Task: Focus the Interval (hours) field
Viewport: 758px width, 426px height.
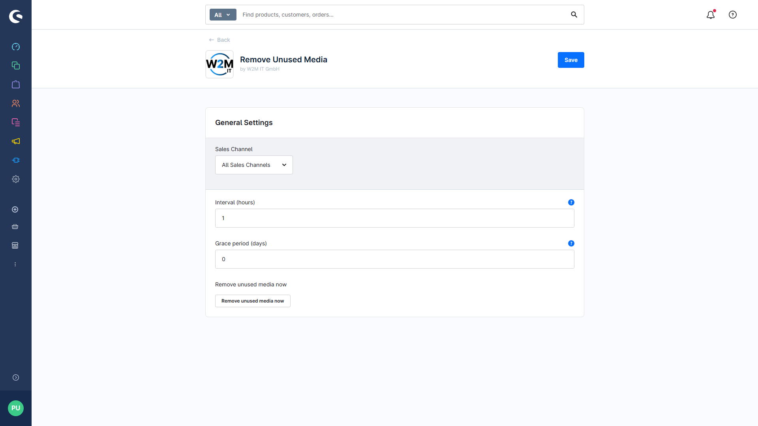Action: pyautogui.click(x=395, y=218)
